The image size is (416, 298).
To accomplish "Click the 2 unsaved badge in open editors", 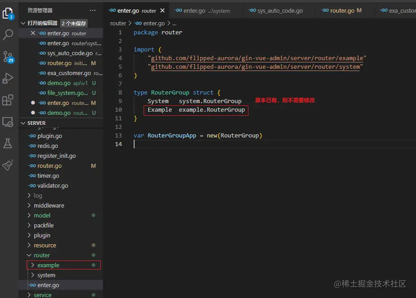I will click(74, 24).
